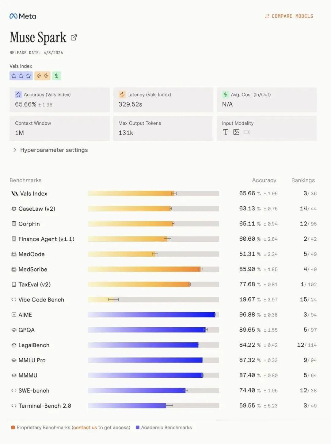Click the icon beside Finance Agent (v1.1)
This screenshot has height=444, width=331.
pyautogui.click(x=14, y=239)
